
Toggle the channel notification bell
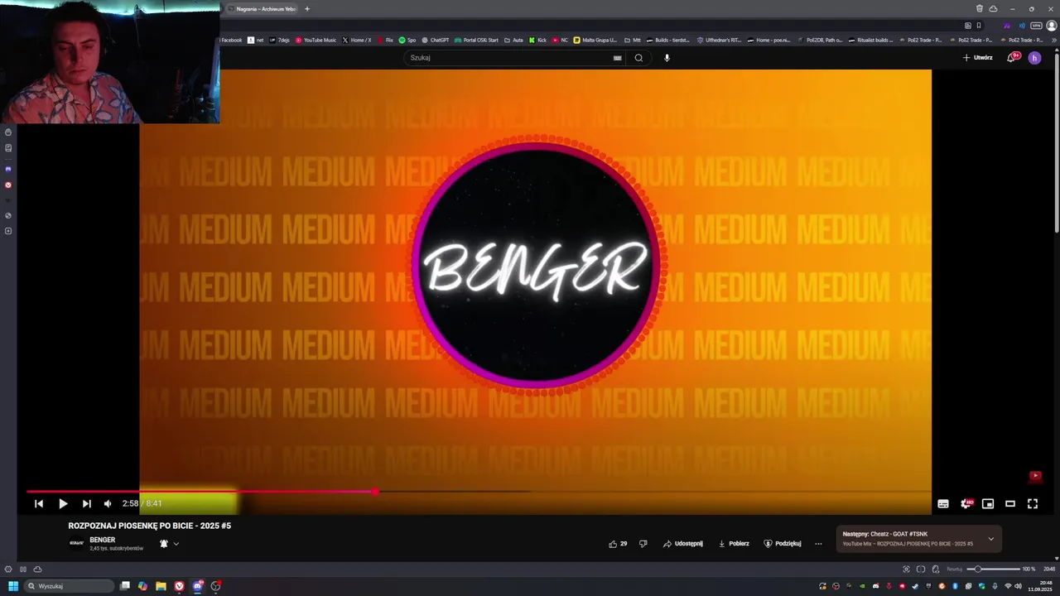[164, 544]
